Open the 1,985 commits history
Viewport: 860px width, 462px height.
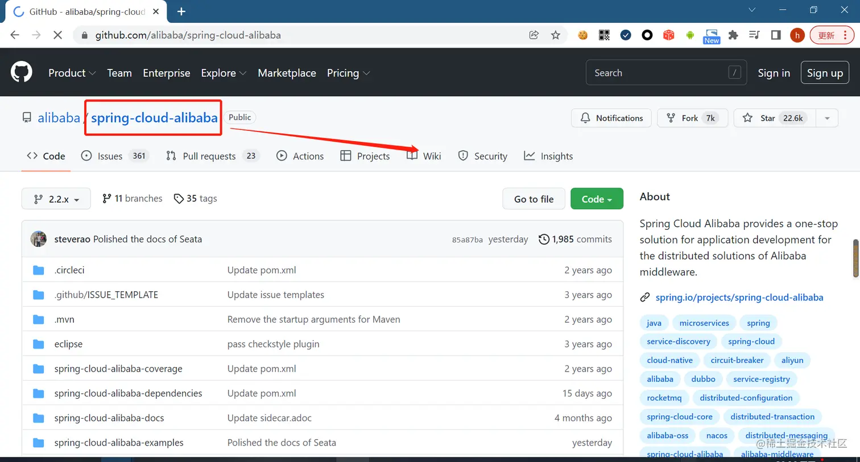575,239
